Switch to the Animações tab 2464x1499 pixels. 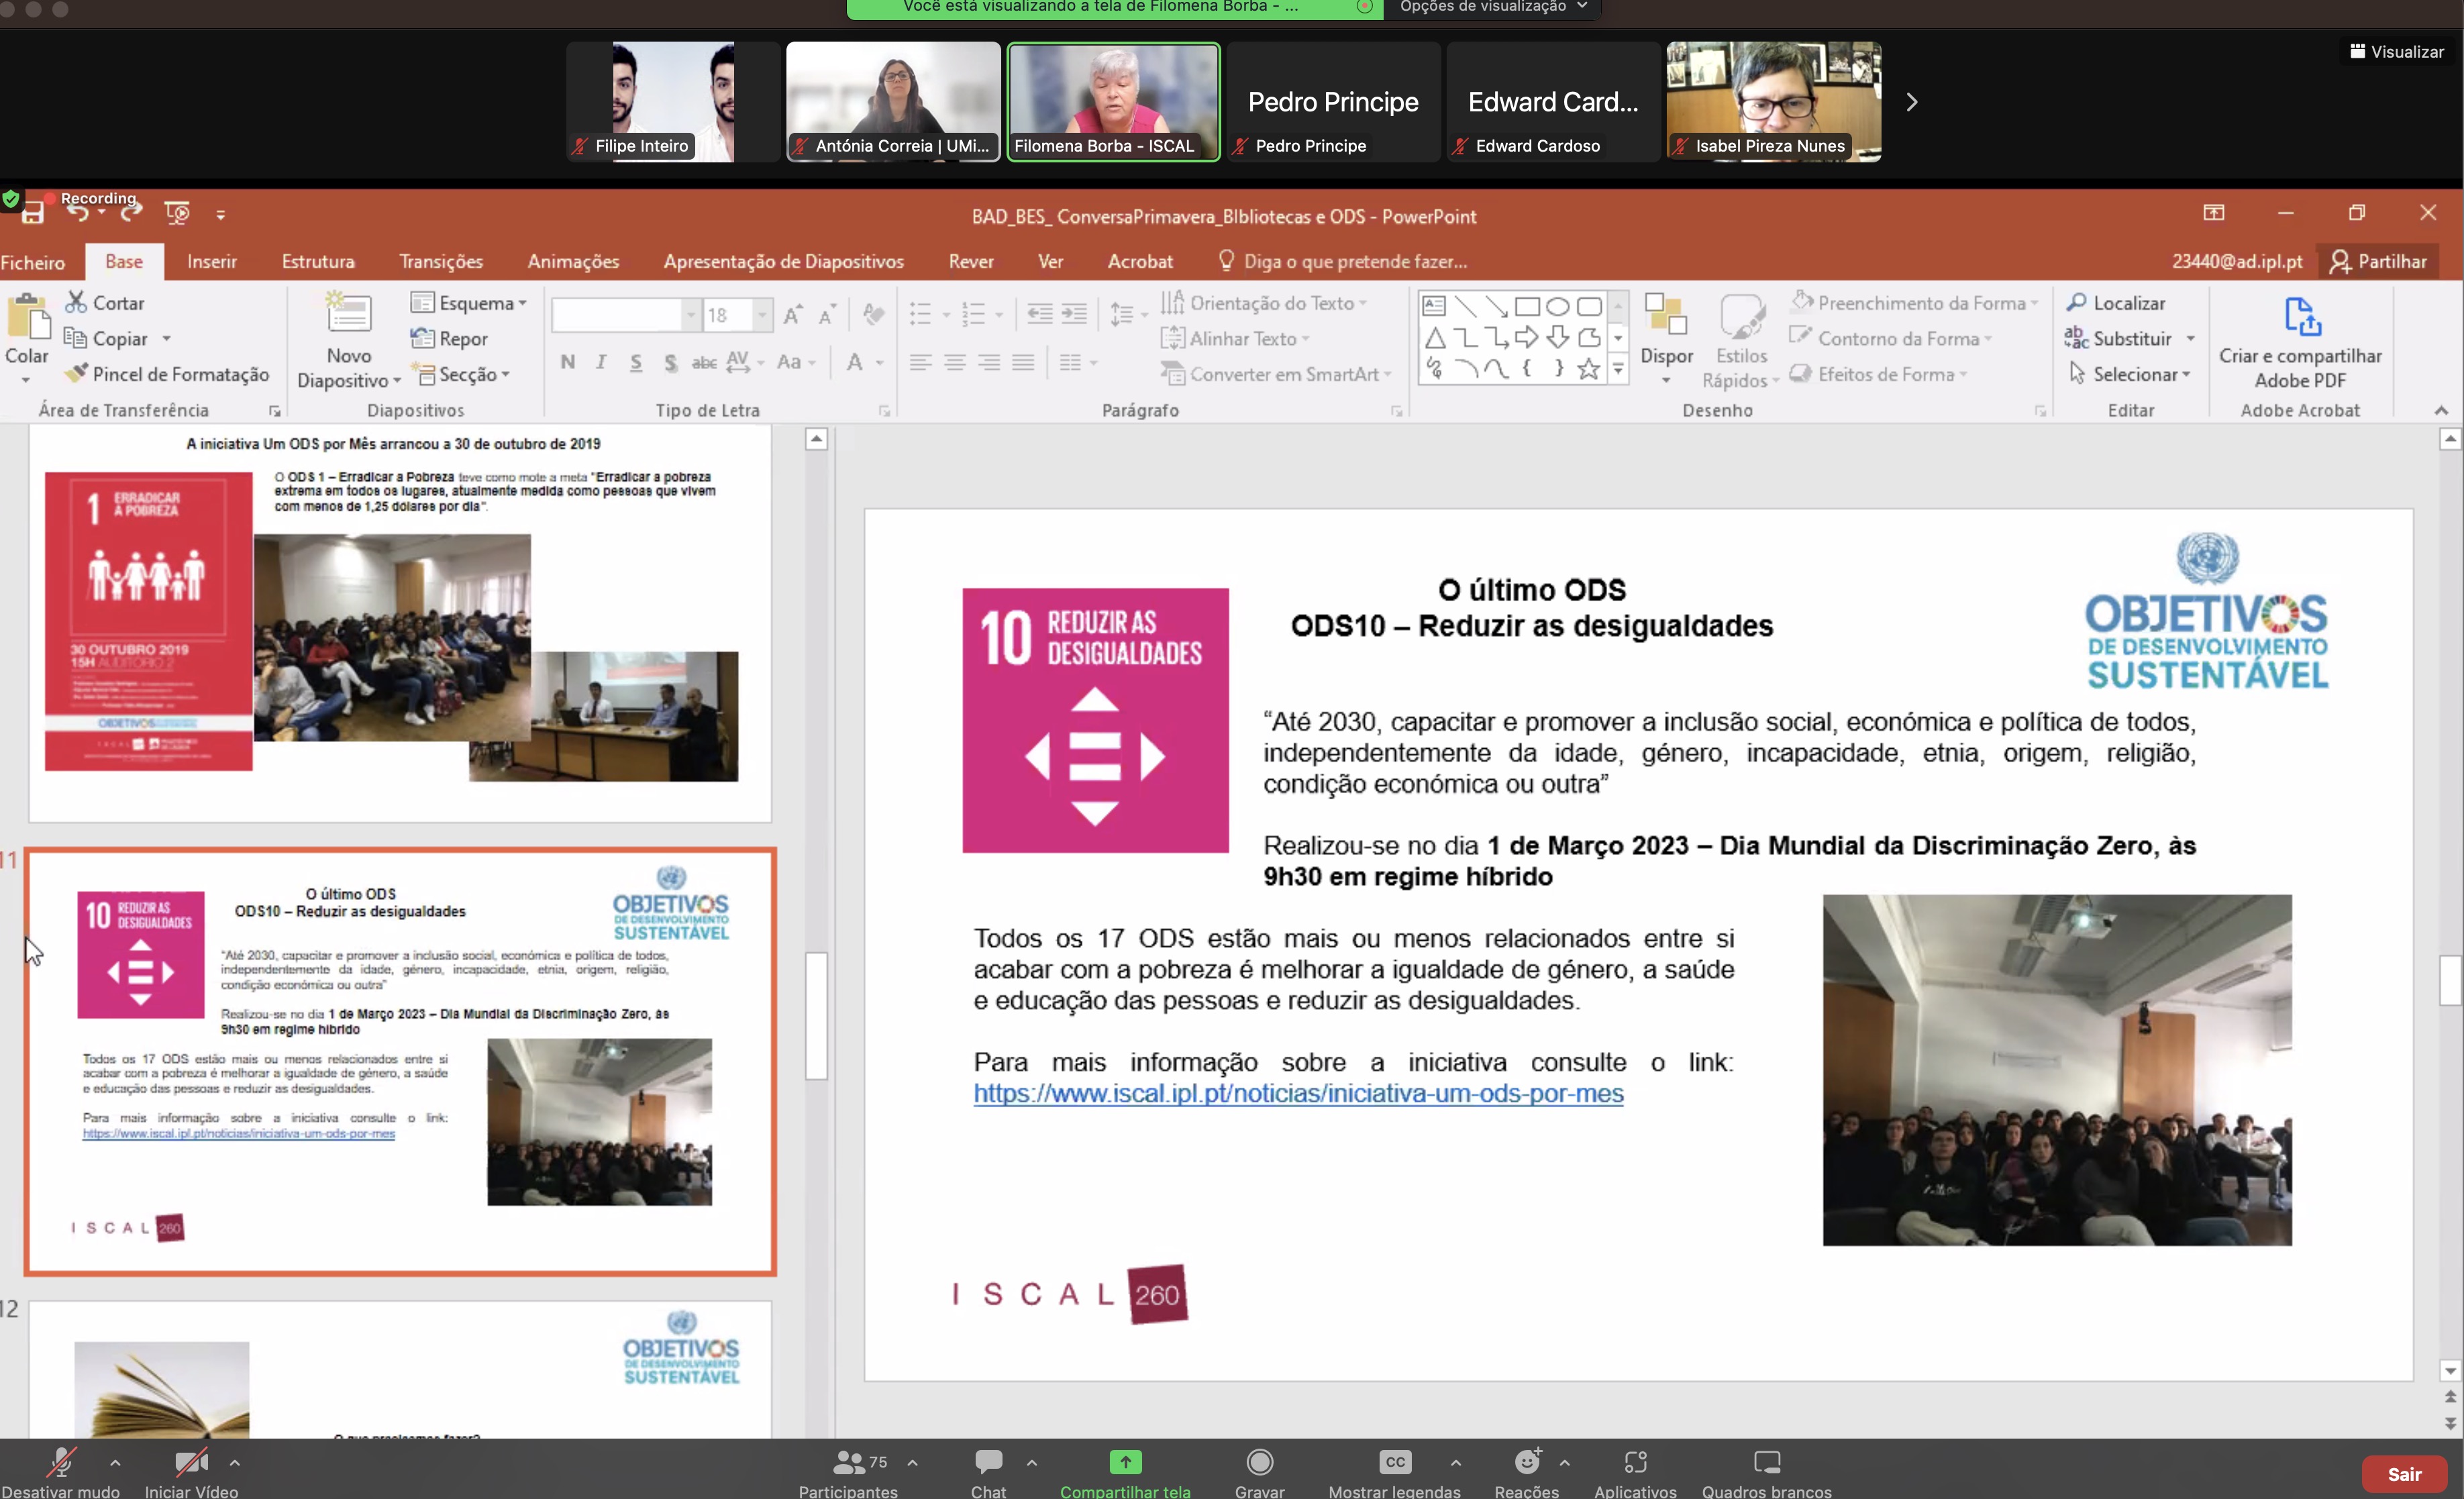pyautogui.click(x=573, y=261)
